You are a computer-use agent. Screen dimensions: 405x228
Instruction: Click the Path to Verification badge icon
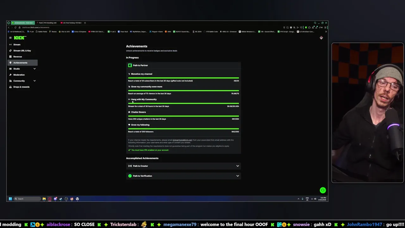click(x=130, y=176)
